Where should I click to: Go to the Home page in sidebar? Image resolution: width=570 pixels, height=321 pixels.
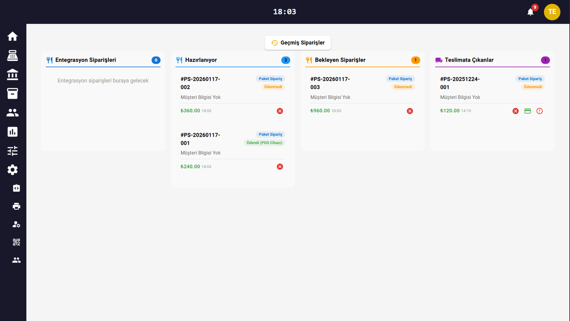tap(13, 37)
